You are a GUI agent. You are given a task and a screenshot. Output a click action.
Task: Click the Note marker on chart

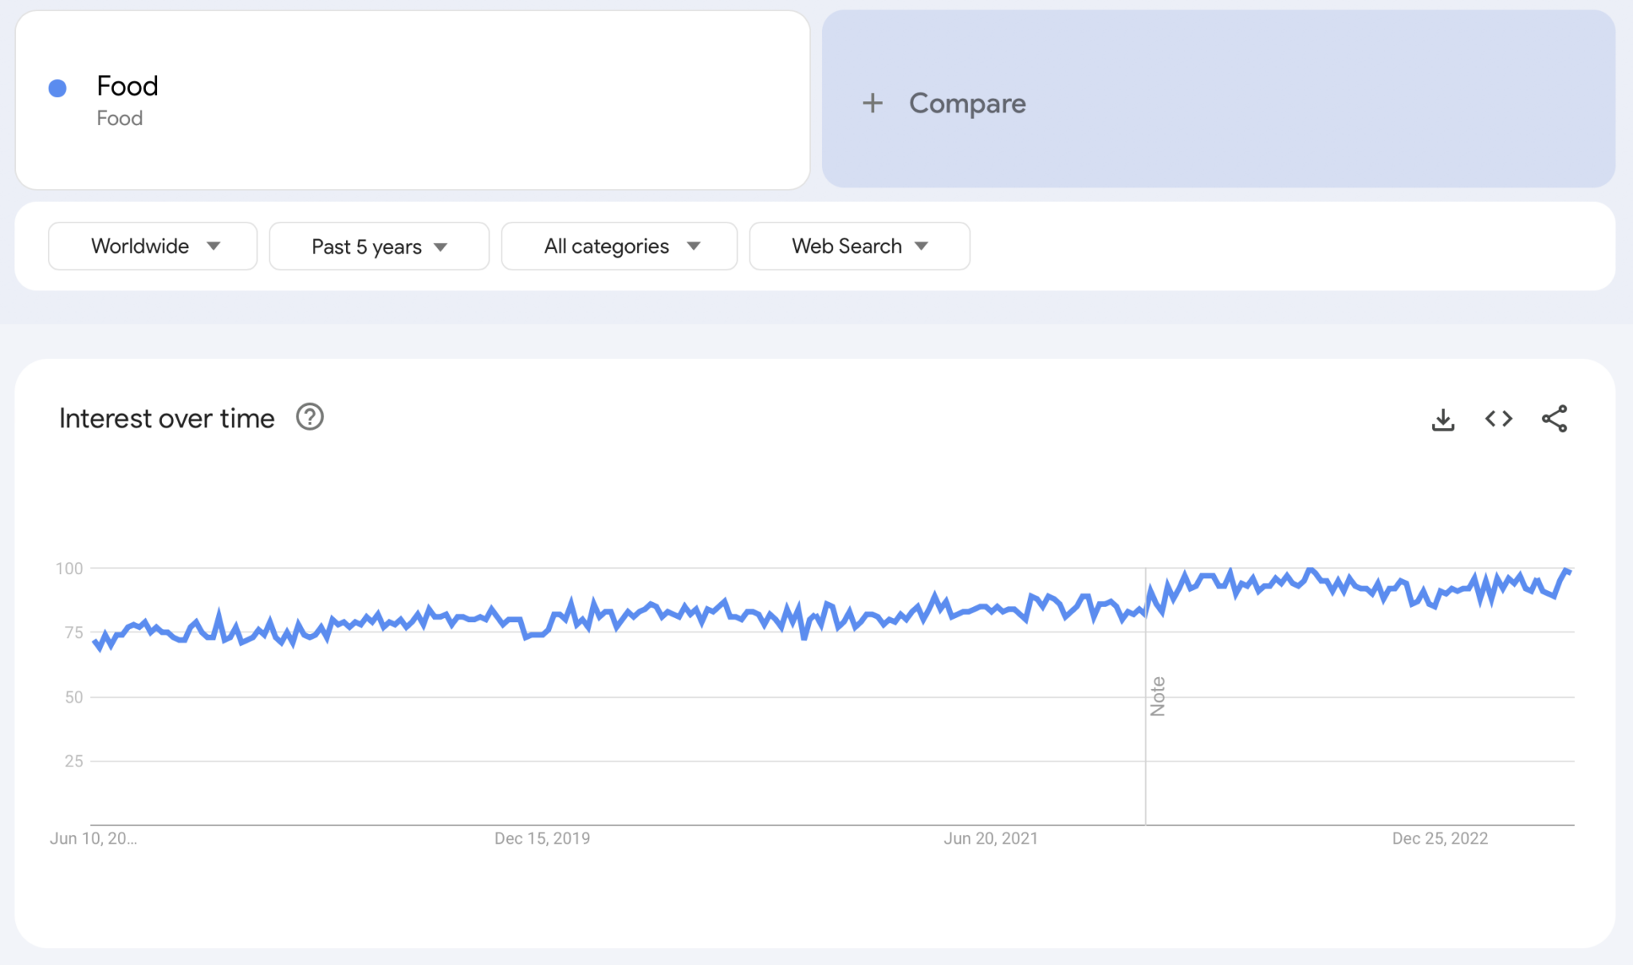coord(1158,696)
